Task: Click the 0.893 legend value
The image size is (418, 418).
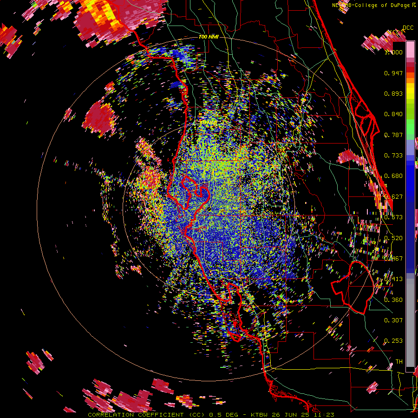Action: point(393,93)
